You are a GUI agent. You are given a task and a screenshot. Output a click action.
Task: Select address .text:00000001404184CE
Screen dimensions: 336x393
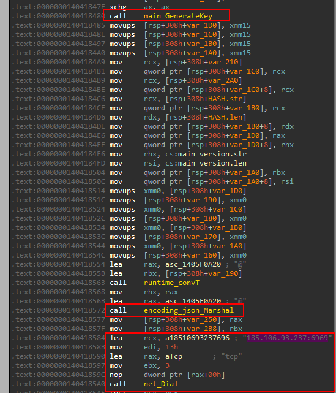pyautogui.click(x=58, y=108)
